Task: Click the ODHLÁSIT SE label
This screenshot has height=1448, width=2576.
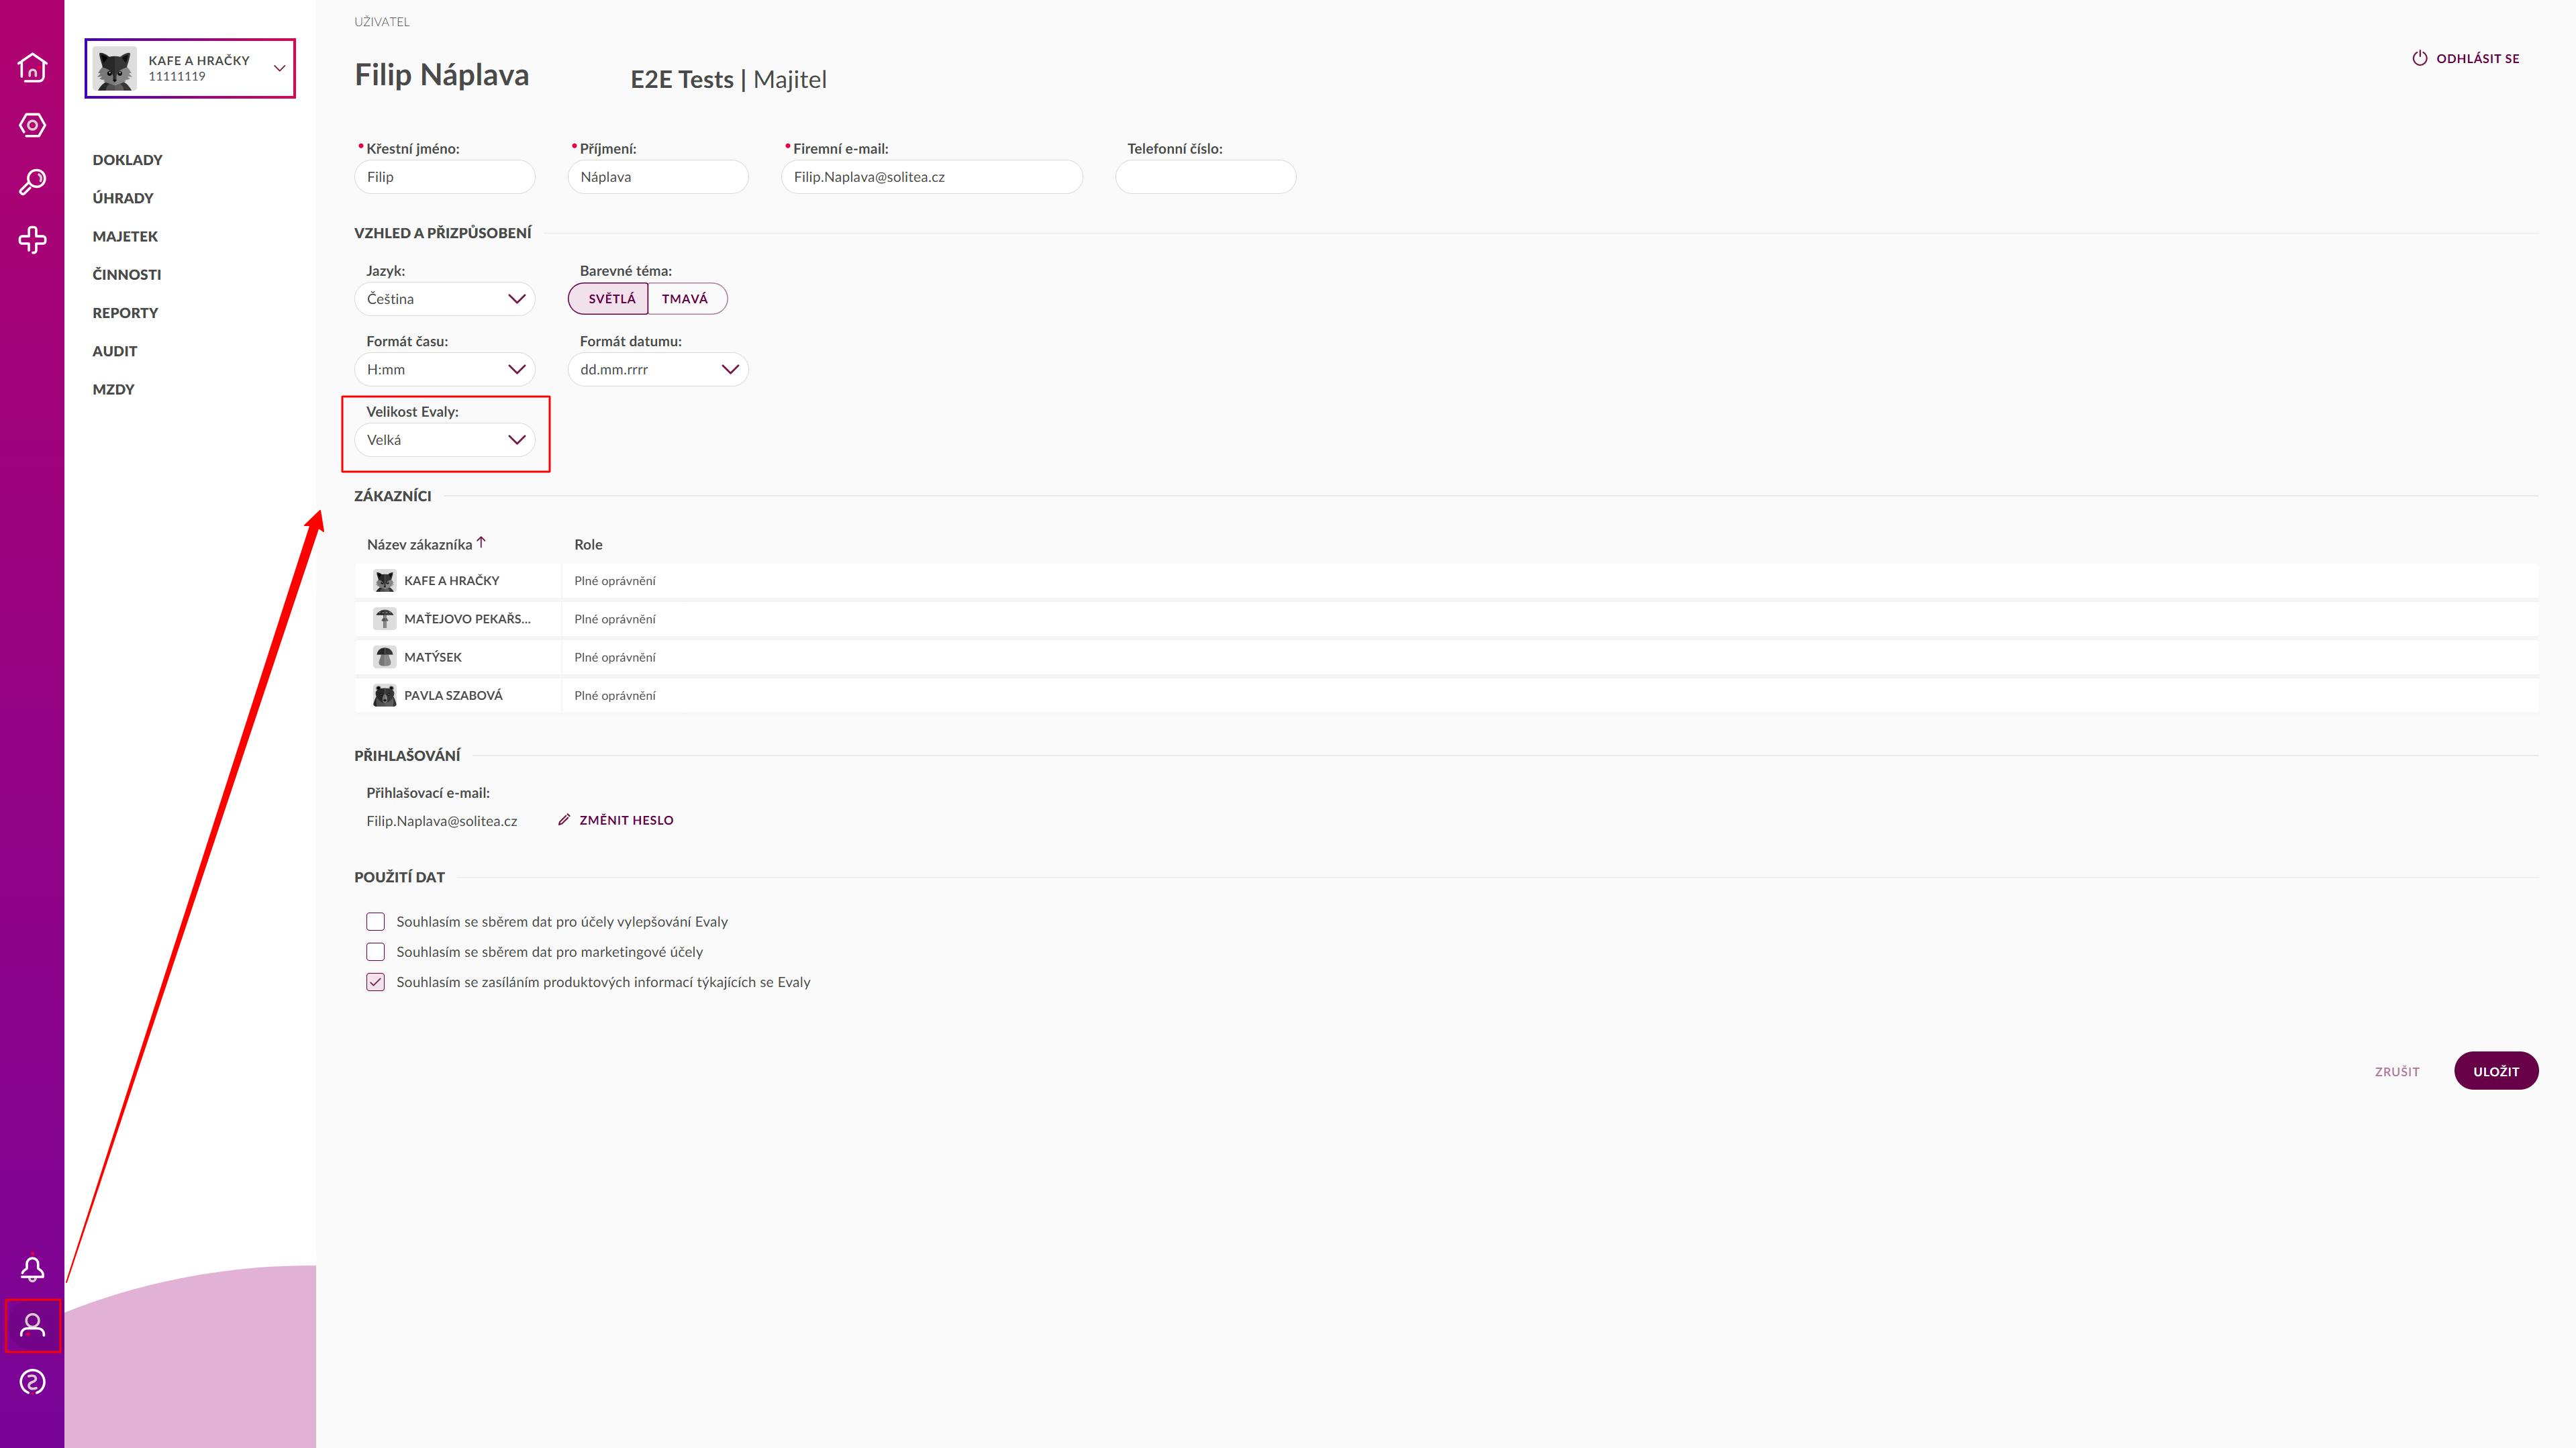Action: [2477, 58]
